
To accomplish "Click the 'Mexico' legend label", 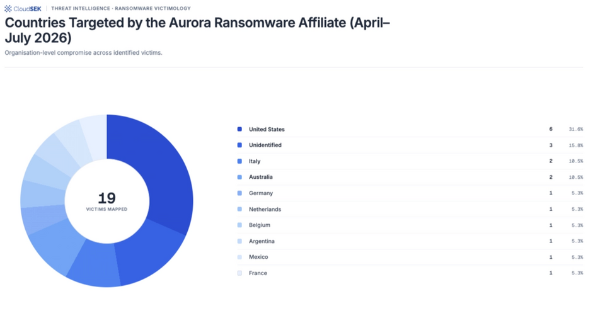I will tap(258, 257).
